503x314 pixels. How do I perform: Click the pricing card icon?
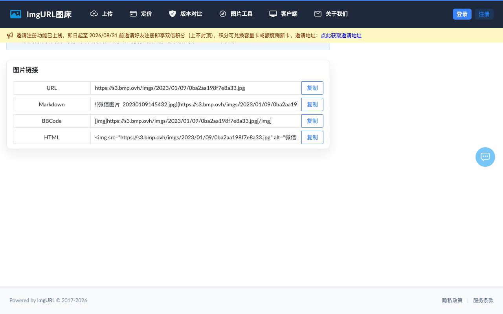[x=133, y=14]
